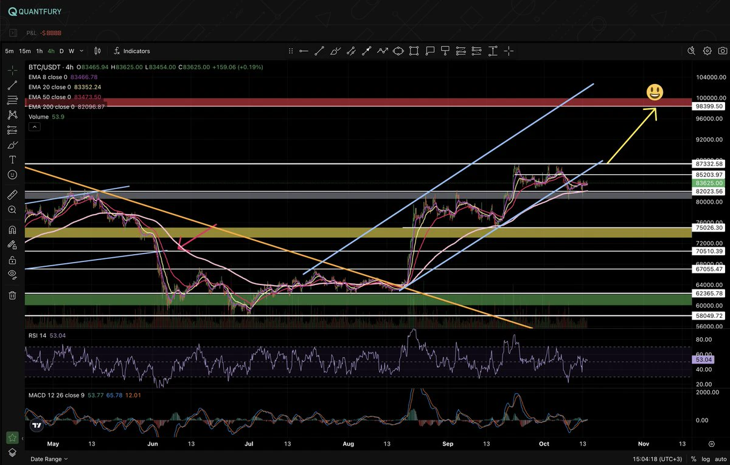Activate the magnet snap mode
Image resolution: width=730 pixels, height=465 pixels.
click(12, 230)
